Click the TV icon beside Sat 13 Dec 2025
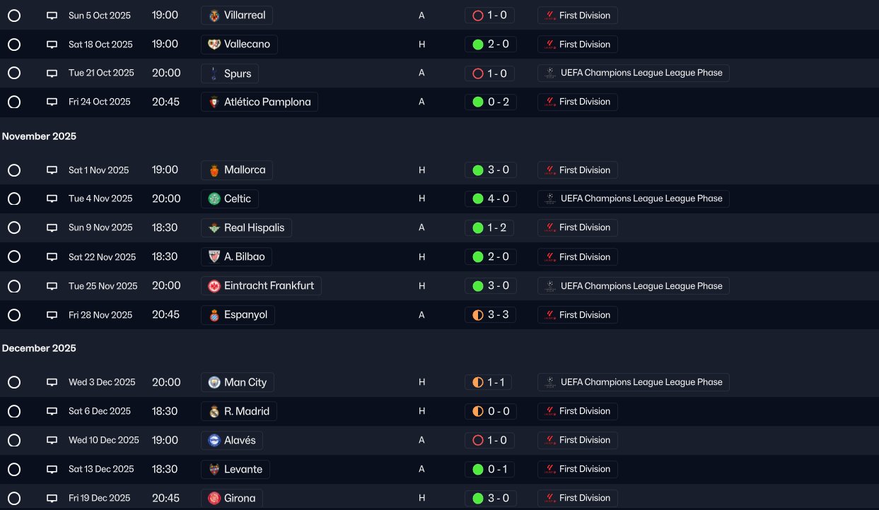The image size is (879, 510). tap(52, 469)
